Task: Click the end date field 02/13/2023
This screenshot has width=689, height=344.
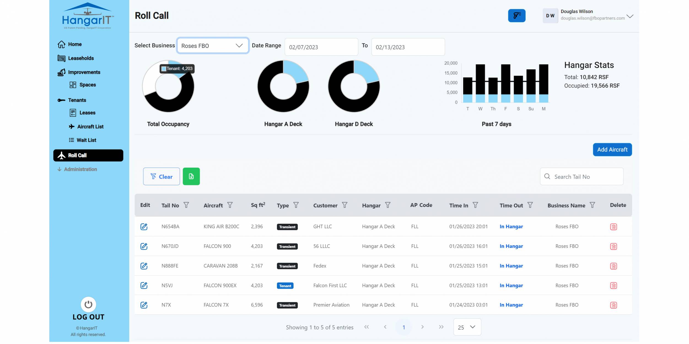Action: click(x=408, y=47)
